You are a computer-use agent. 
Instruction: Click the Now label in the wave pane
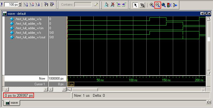(x=42, y=79)
